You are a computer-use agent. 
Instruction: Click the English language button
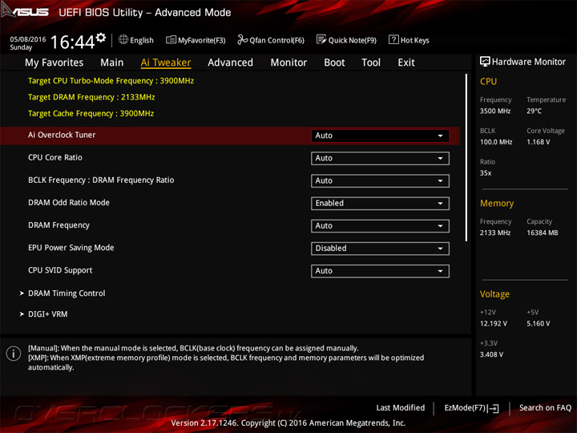pos(136,40)
